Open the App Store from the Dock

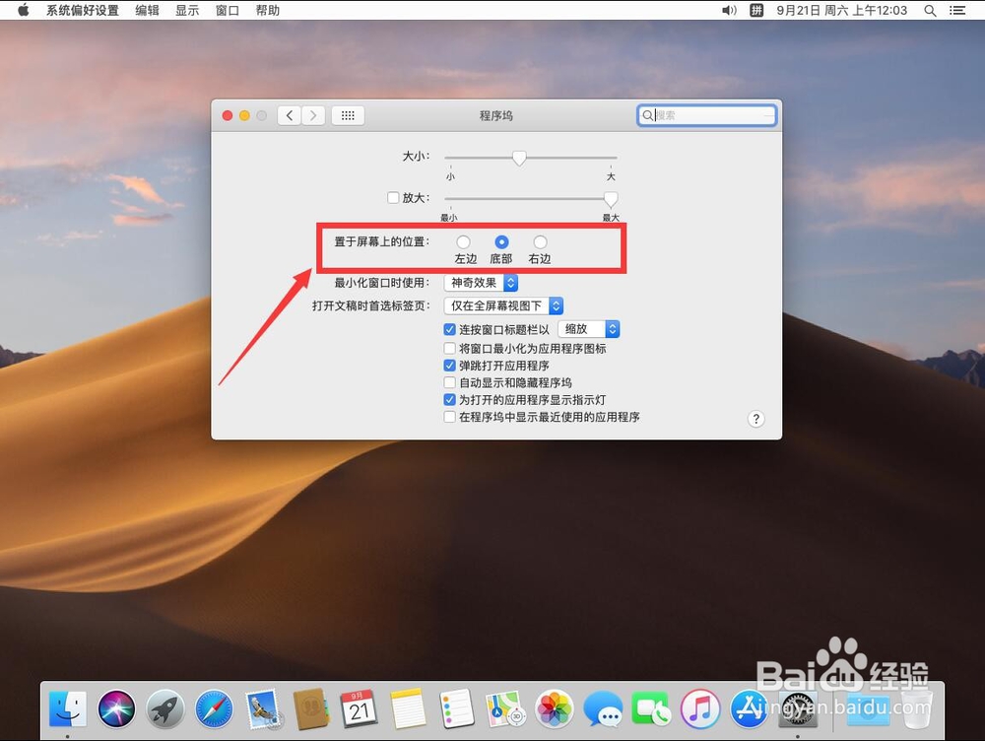(749, 708)
